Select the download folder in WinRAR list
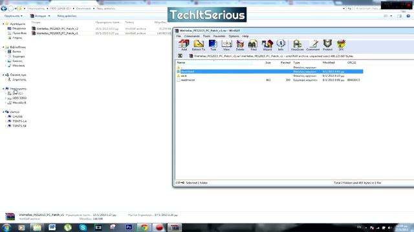Viewport: 414px width, 232px height. coord(270,72)
